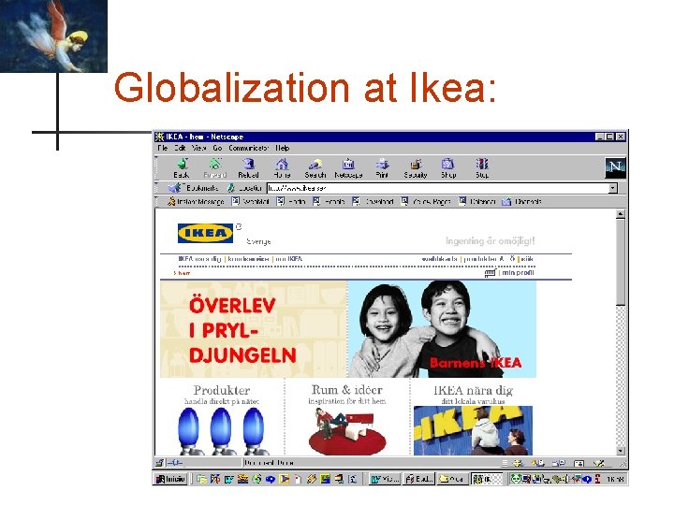
Task: Click the page scrollbar down arrow
Action: coord(621,451)
